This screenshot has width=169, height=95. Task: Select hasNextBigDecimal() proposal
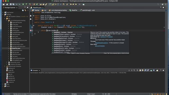pyautogui.click(x=71, y=38)
